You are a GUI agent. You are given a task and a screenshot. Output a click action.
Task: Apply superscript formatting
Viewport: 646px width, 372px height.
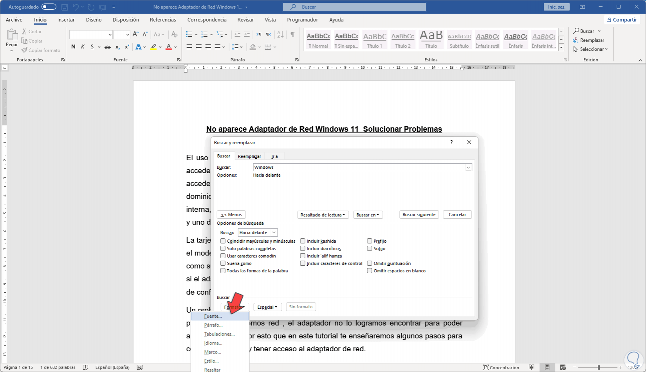point(127,47)
